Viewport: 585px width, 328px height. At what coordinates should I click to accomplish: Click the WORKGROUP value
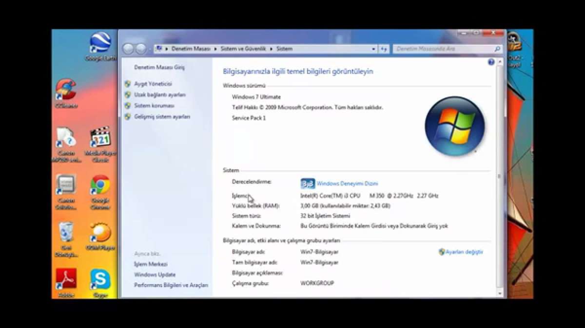click(x=317, y=283)
